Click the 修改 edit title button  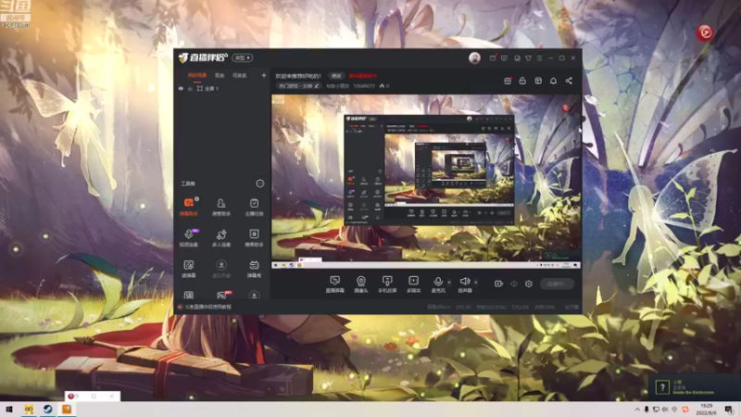[336, 76]
